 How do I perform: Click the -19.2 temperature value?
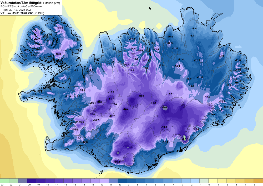[x=141, y=96]
